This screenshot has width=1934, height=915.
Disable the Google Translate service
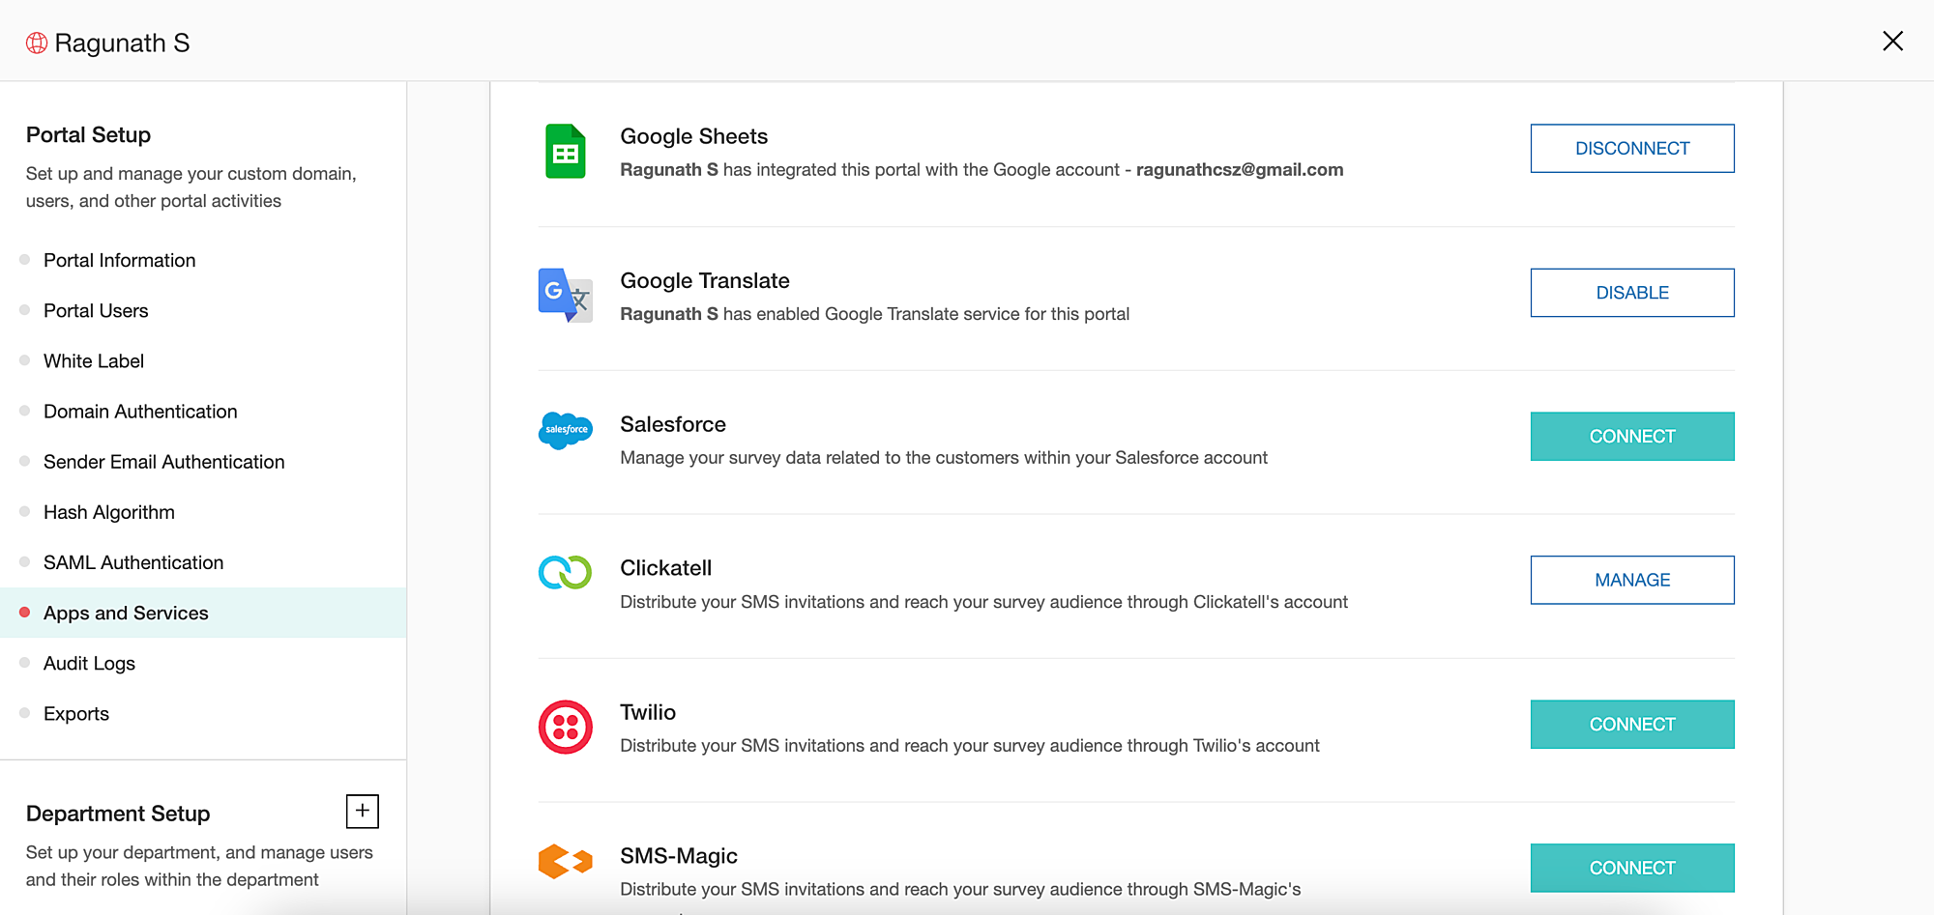click(x=1631, y=293)
